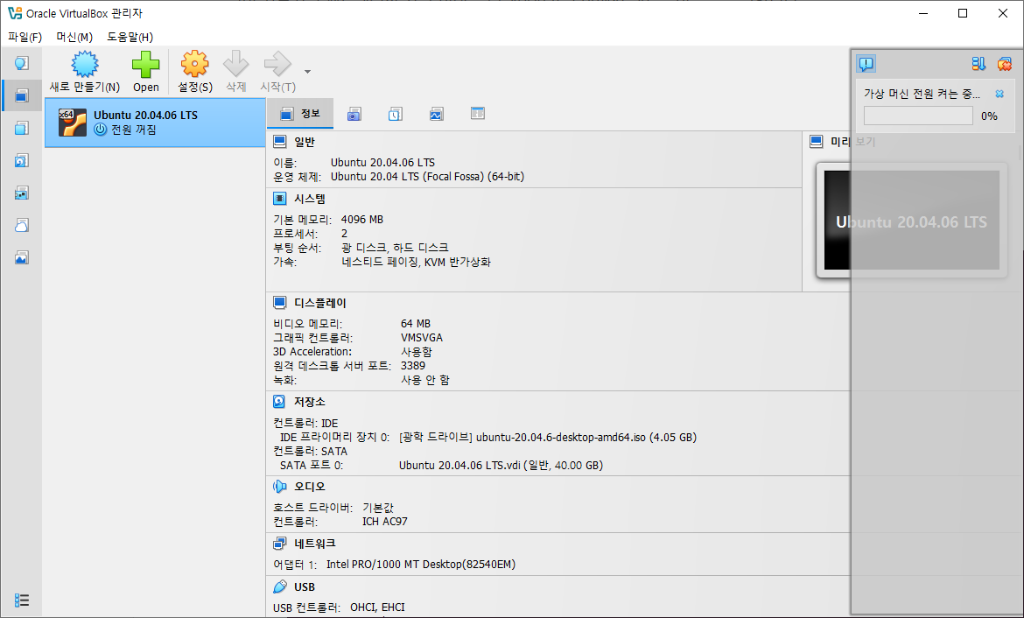Viewport: 1024px width, 618px height.
Task: Click the 사용 안 함 recording value
Action: coord(425,380)
